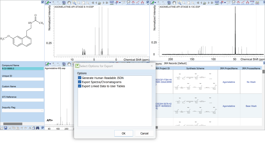Click the undo arrow in bottom-left toolbar
Image resolution: width=265 pixels, height=143 pixels.
(22, 128)
